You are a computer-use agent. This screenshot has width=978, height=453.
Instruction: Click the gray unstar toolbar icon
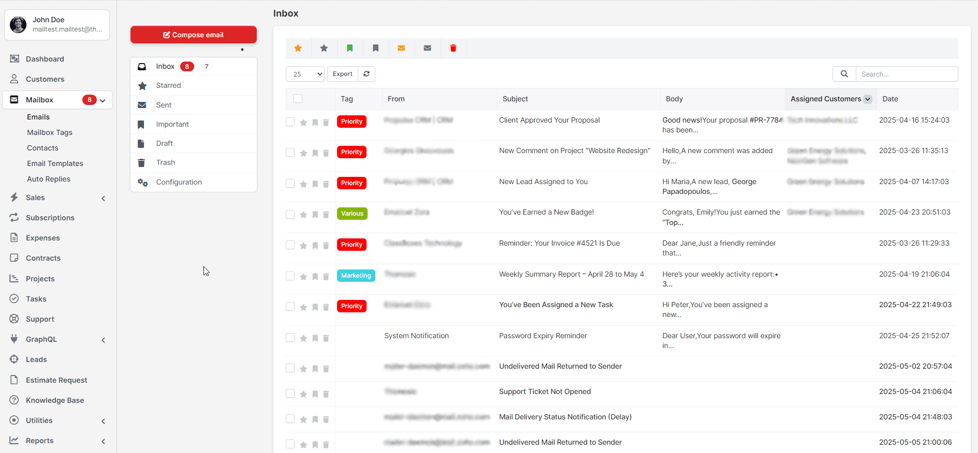pyautogui.click(x=324, y=48)
